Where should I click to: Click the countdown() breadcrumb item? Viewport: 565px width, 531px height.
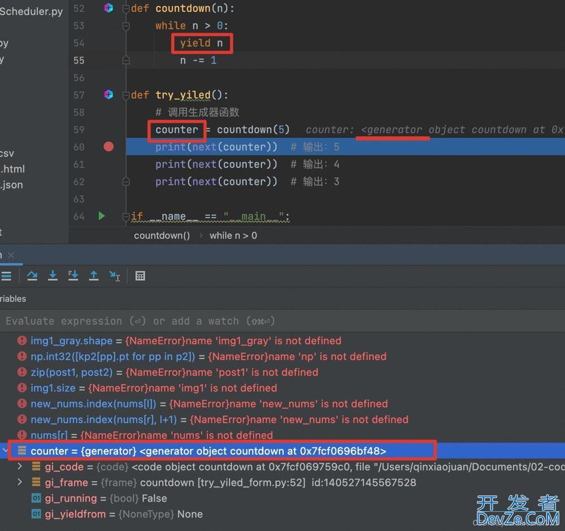click(162, 236)
